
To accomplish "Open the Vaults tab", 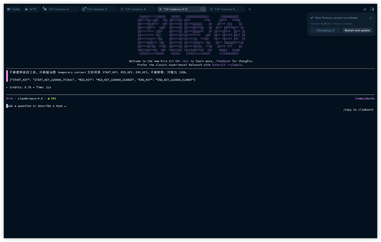I will point(14,9).
